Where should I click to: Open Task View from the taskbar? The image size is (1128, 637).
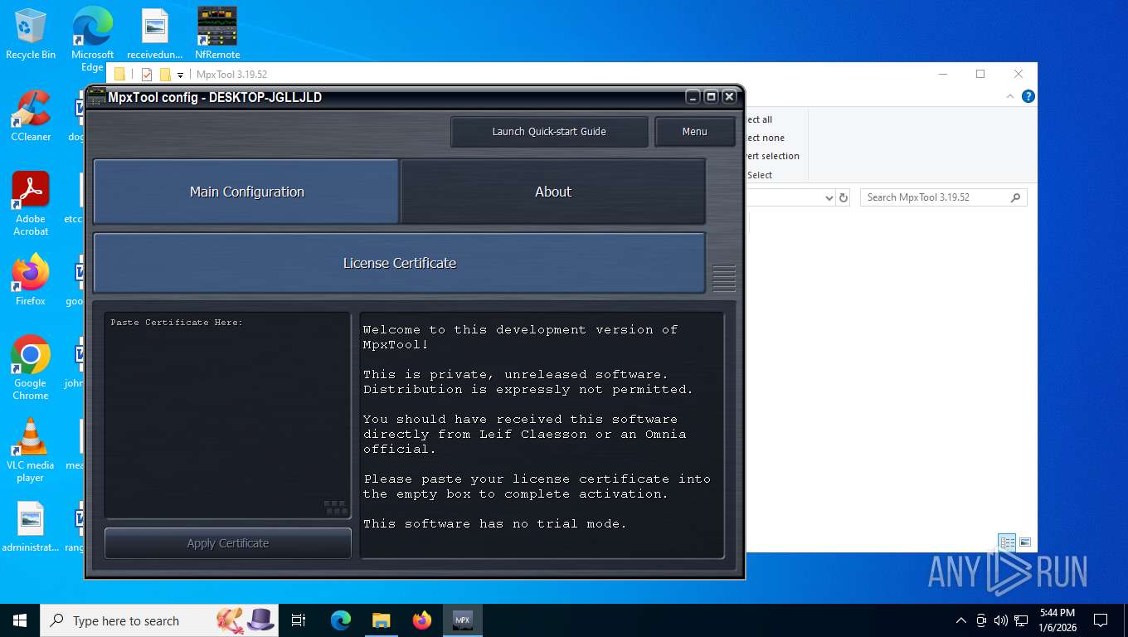(299, 620)
